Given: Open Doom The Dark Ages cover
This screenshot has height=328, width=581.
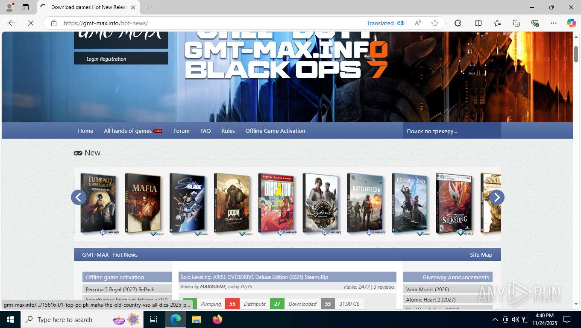Looking at the screenshot, I should click(232, 203).
